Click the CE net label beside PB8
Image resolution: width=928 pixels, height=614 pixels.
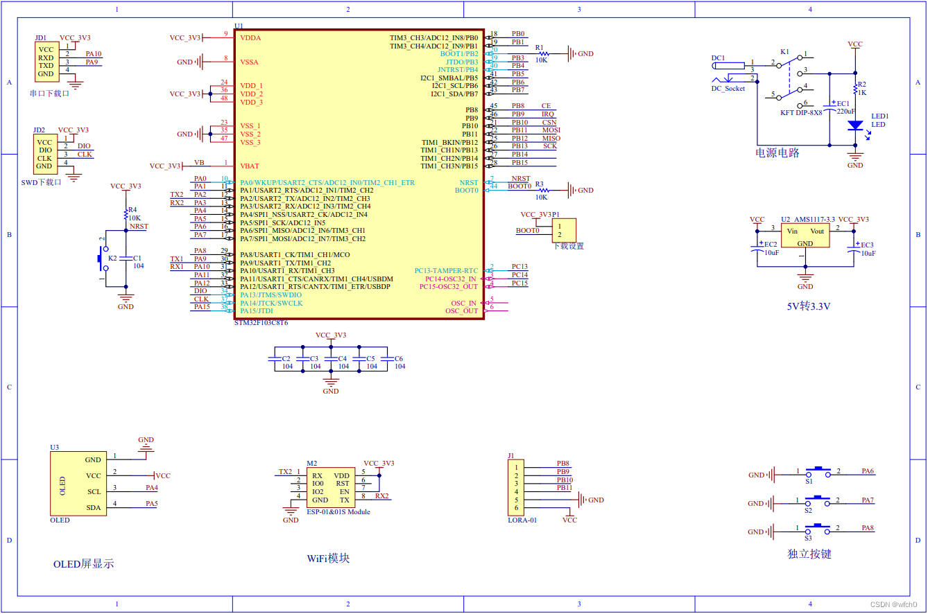click(x=546, y=106)
